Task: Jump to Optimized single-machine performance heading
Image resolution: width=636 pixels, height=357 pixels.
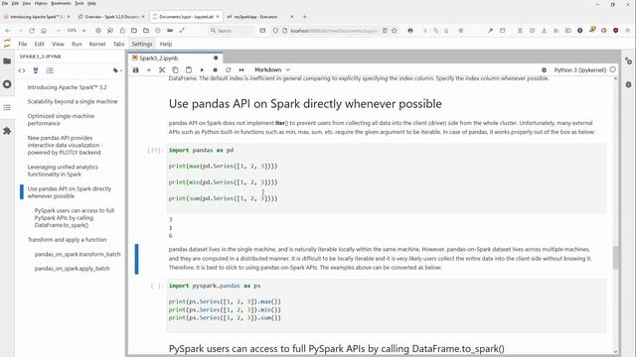Action: [61, 119]
